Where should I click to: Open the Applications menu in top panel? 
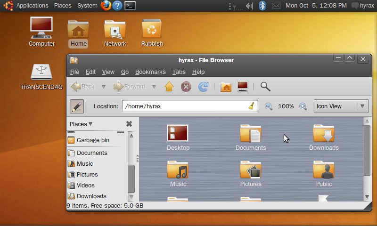(32, 5)
